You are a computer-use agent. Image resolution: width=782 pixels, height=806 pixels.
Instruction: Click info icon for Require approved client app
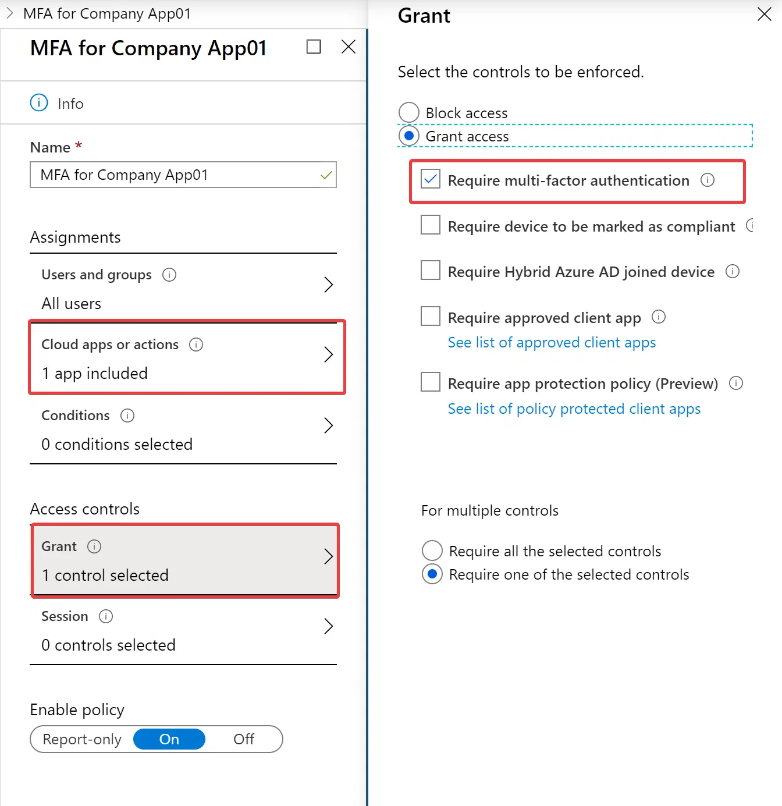pos(659,317)
